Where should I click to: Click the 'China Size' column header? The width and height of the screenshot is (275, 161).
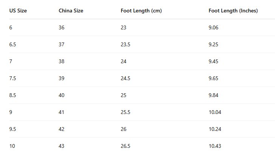[x=71, y=11]
